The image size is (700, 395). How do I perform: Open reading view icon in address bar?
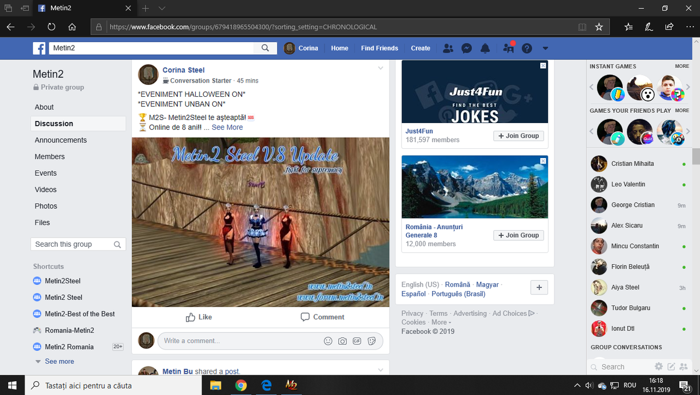[582, 27]
